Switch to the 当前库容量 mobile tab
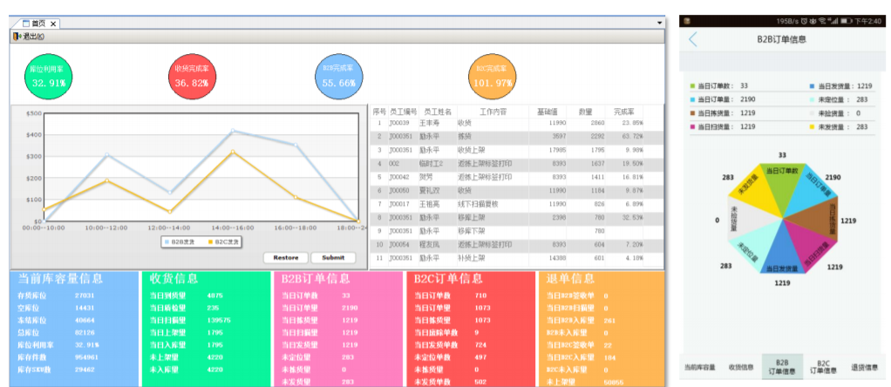 click(699, 367)
